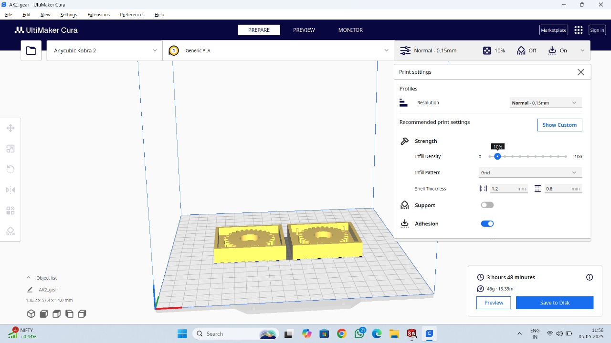The height and width of the screenshot is (343, 611).
Task: Open the Resolution Normal 0.15mm dropdown
Action: (546, 103)
